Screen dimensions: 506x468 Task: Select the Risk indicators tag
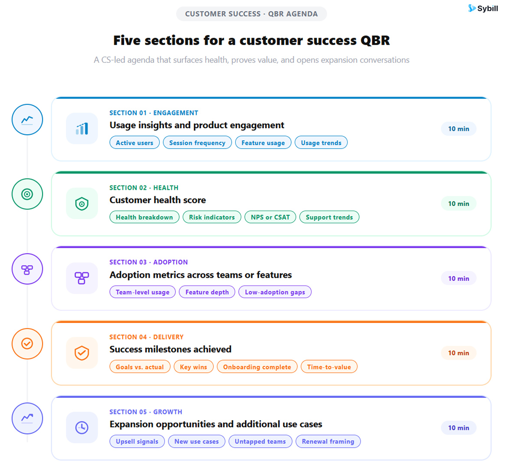click(212, 217)
